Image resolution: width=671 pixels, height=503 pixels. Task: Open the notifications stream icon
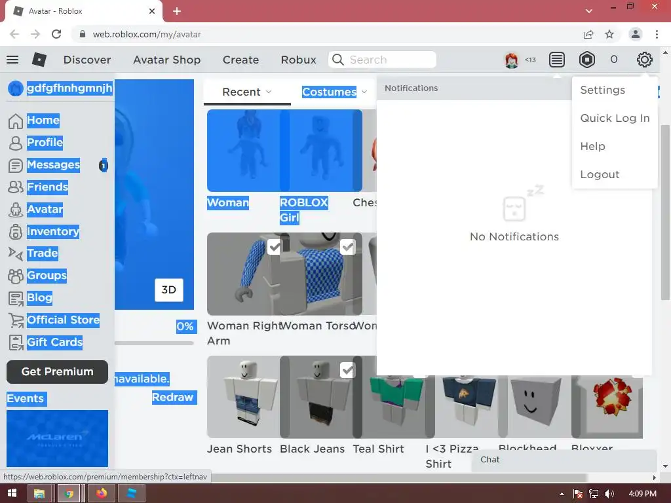click(557, 60)
